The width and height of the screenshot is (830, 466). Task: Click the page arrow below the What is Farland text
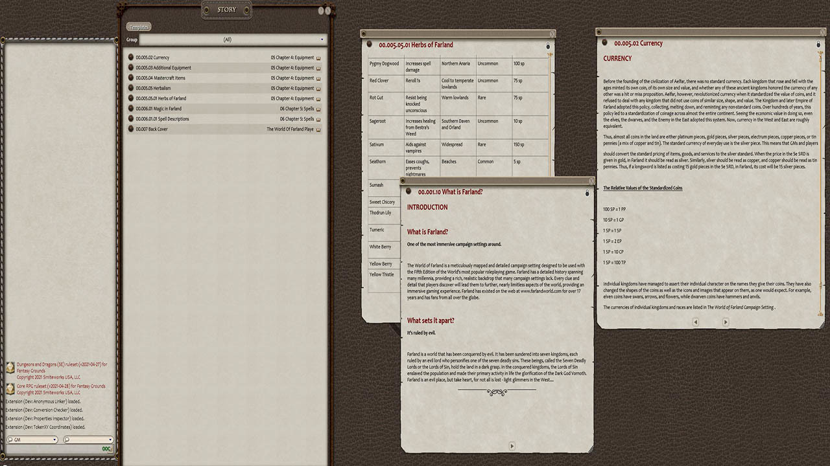[512, 446]
